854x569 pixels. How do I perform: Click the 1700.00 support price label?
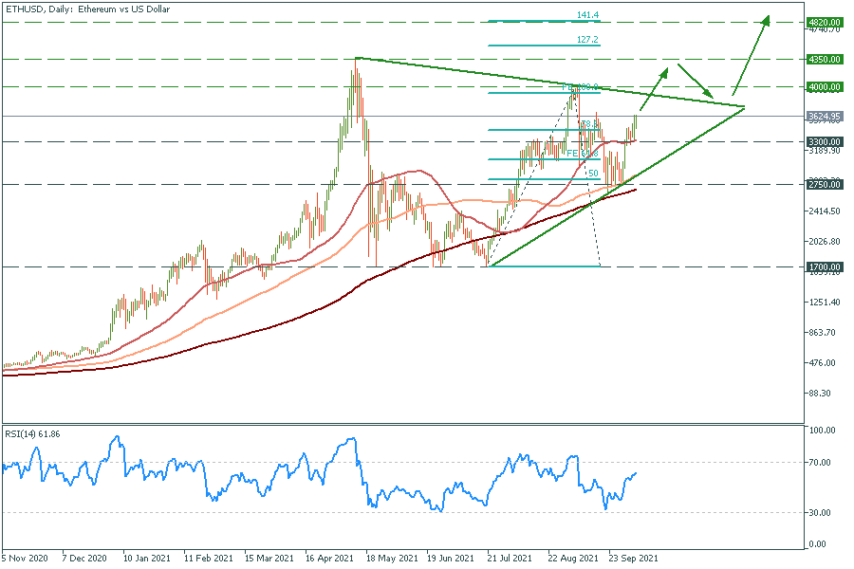(824, 266)
